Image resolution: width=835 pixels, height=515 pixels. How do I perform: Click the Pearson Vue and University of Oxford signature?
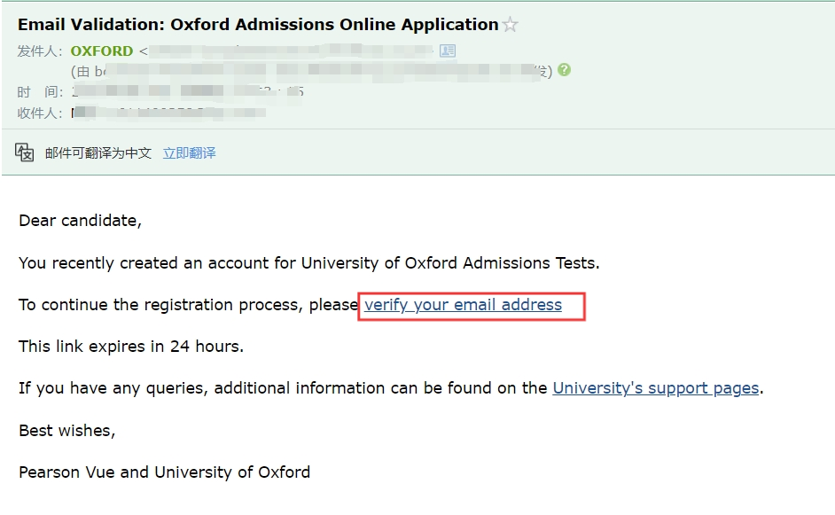165,472
